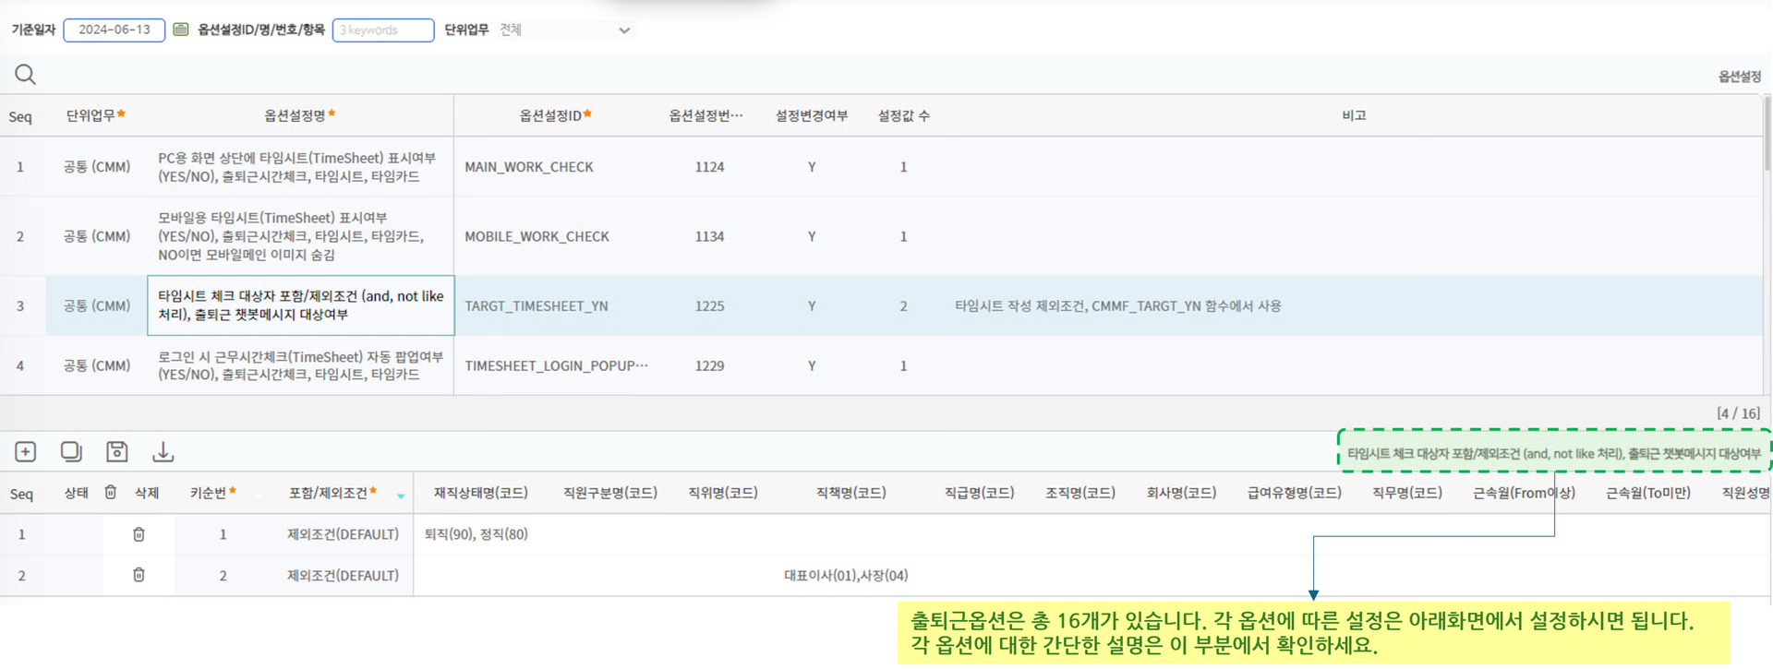Click the '대표이사(01),사장(04)' cell
1773x669 pixels.
click(846, 575)
